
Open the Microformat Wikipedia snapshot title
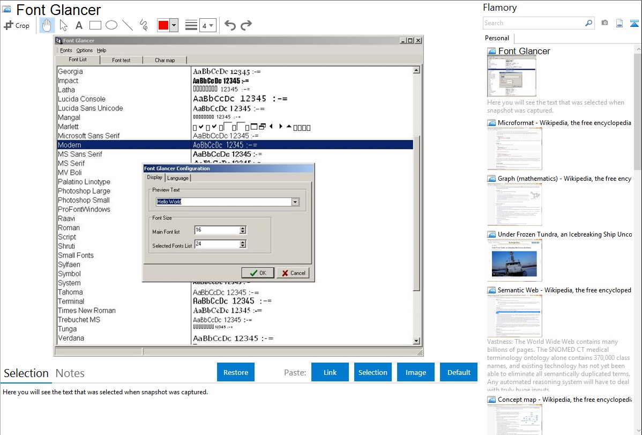564,123
